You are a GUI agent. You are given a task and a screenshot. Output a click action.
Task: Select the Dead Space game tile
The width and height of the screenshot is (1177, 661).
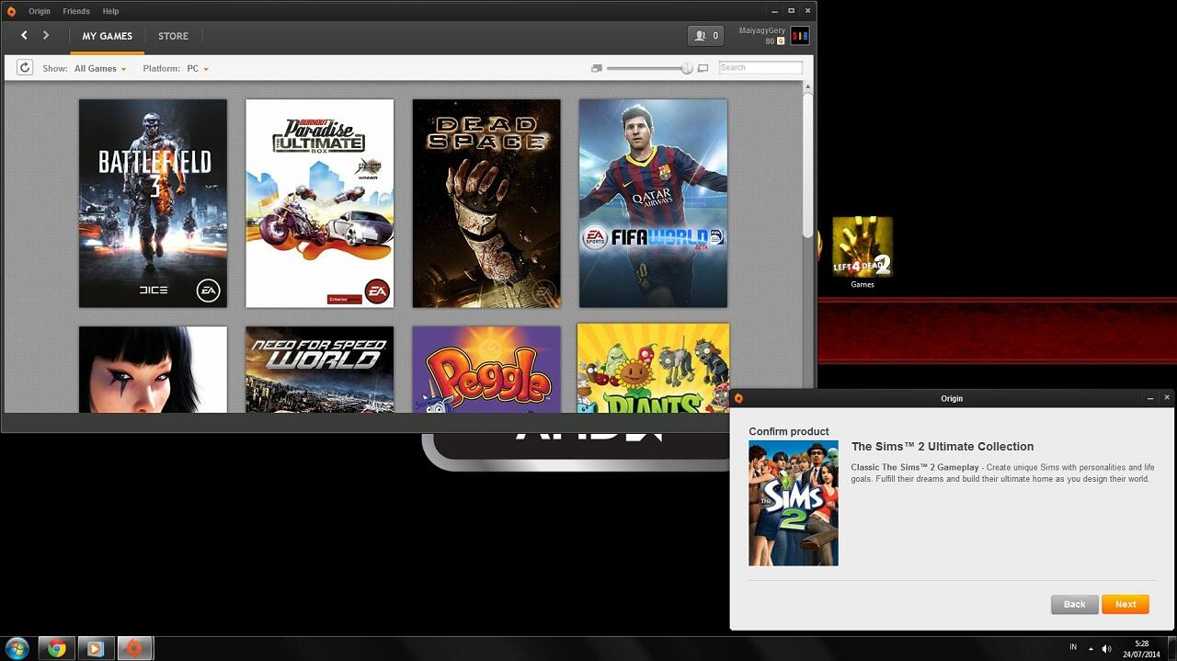tap(486, 203)
